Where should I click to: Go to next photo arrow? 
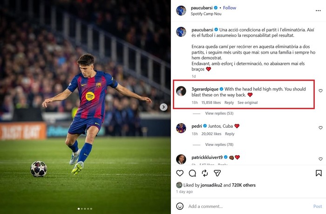point(163,107)
